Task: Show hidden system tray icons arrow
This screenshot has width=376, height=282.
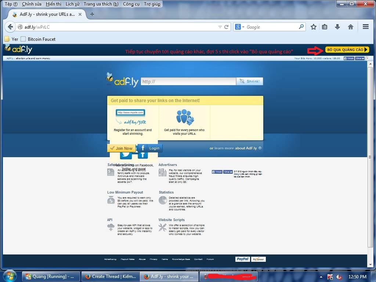Action: point(321,277)
